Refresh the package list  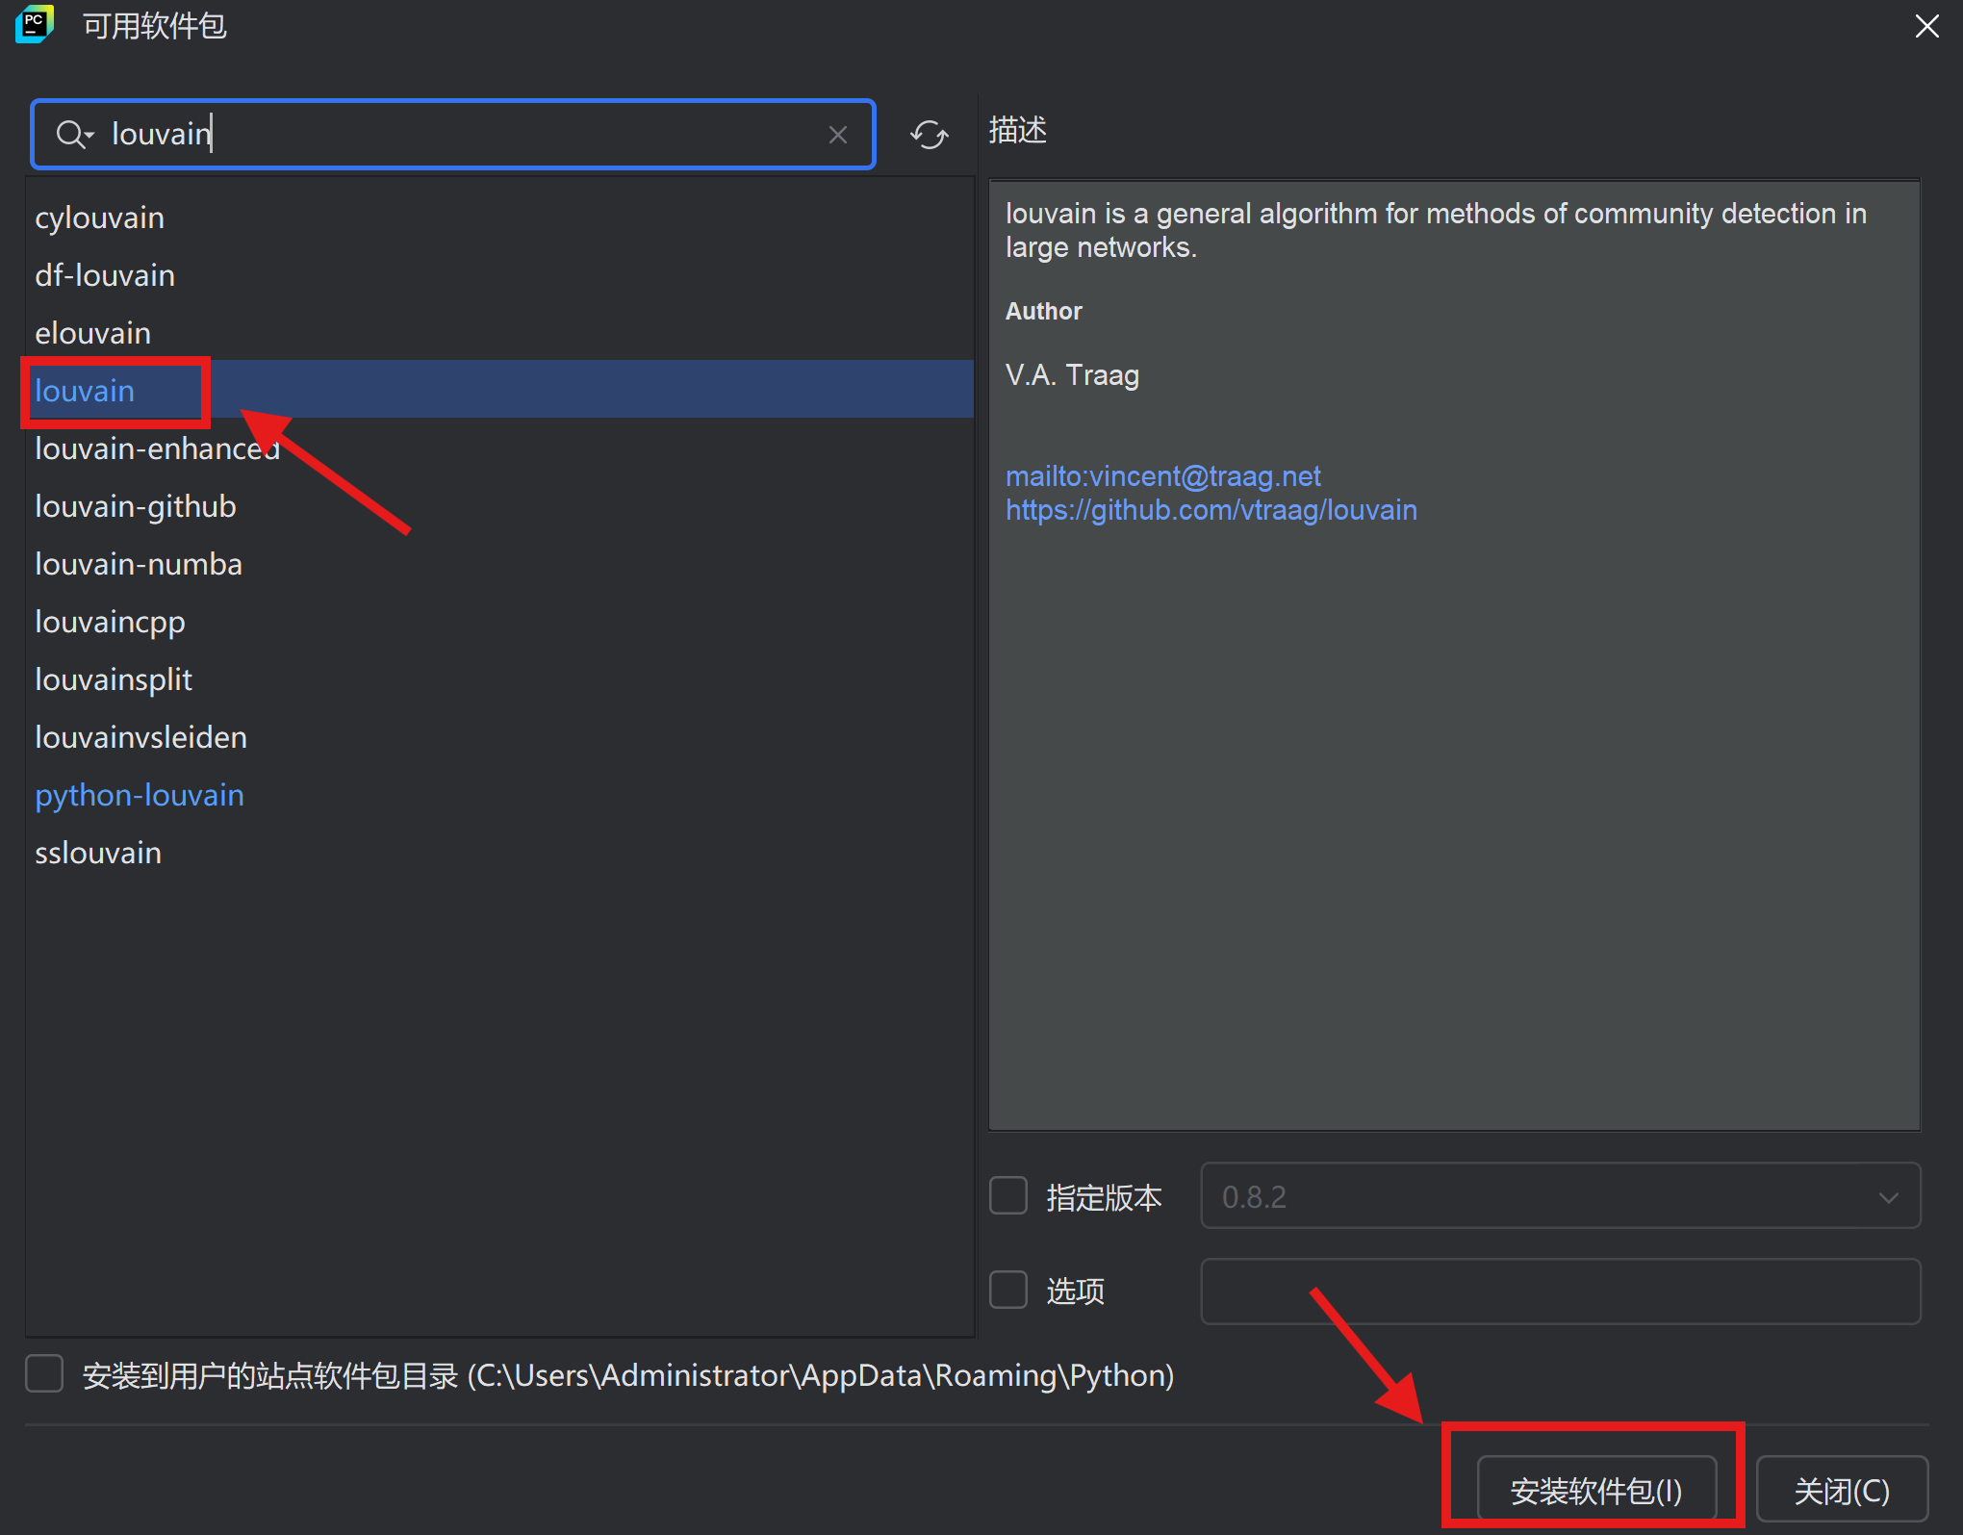point(928,135)
